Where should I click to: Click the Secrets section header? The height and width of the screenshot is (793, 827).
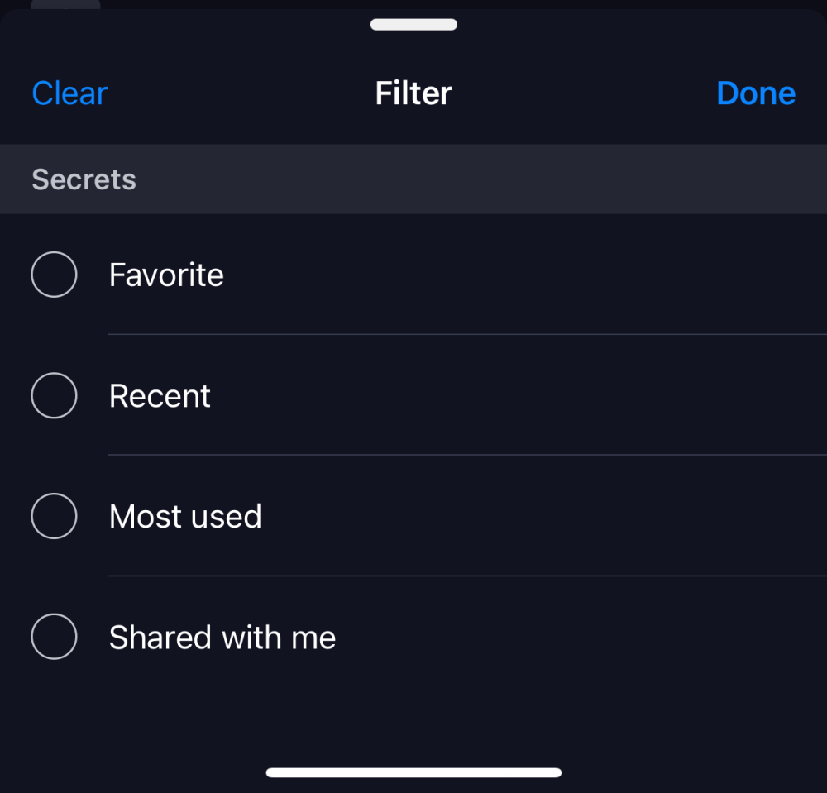(x=84, y=179)
